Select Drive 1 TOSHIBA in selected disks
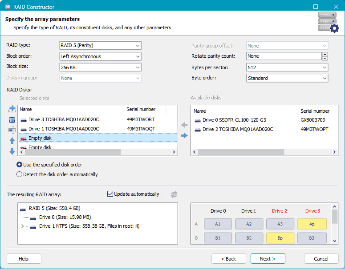 click(98, 129)
